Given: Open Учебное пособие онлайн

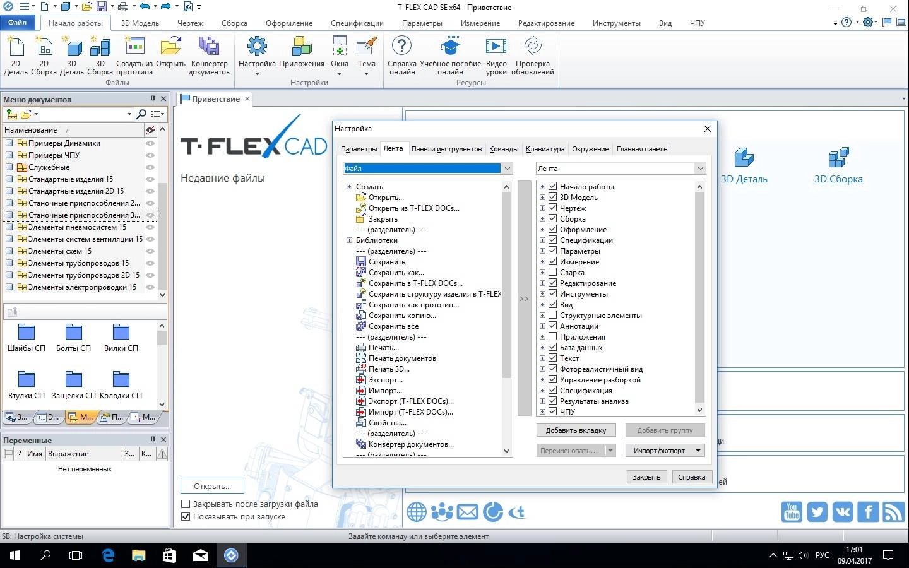Looking at the screenshot, I should 450,56.
